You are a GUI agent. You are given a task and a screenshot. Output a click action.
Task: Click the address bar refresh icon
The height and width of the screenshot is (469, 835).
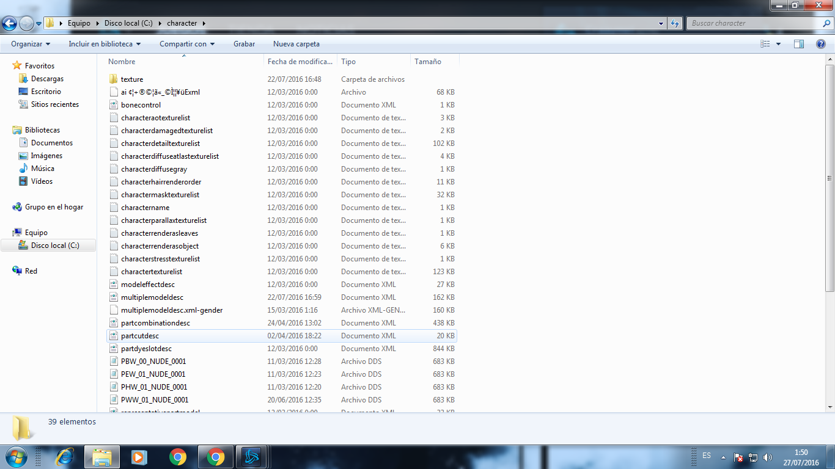point(675,23)
